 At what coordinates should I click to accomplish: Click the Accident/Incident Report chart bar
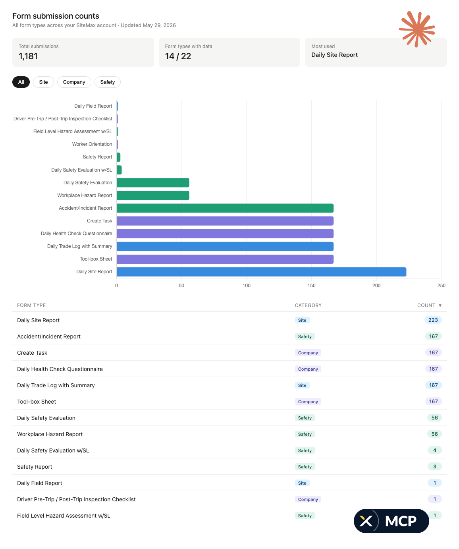(225, 208)
